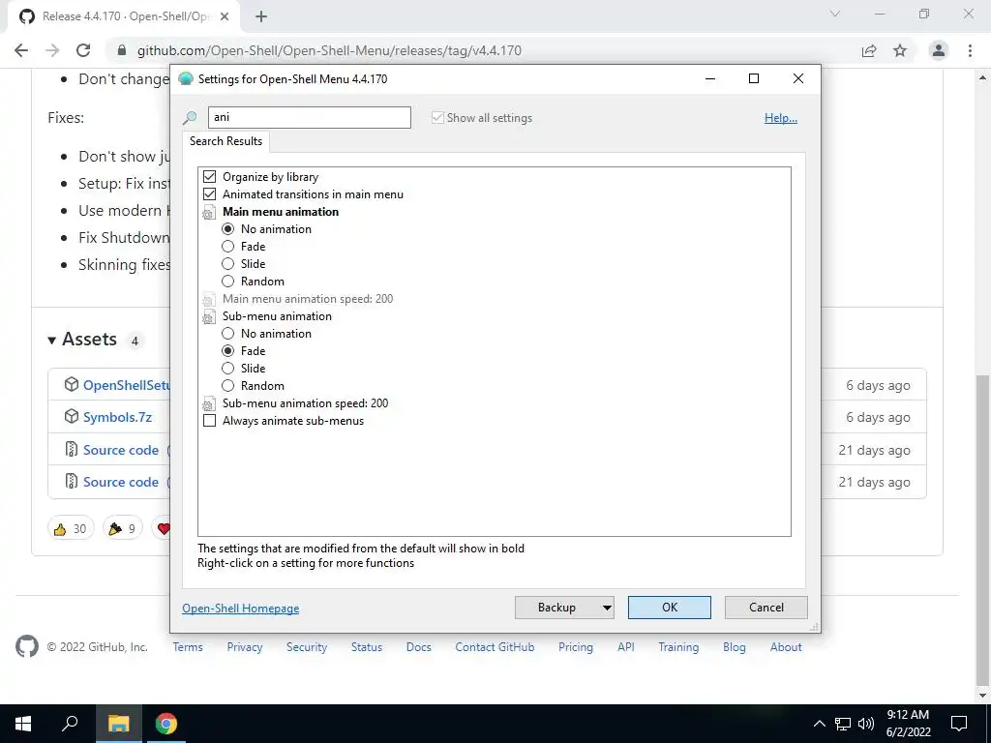Open the Backup button dropdown arrow

pyautogui.click(x=606, y=608)
